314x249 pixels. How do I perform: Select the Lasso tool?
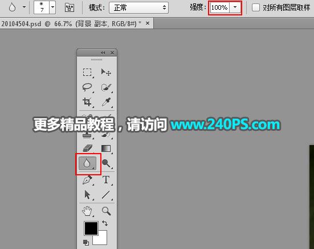pyautogui.click(x=87, y=87)
